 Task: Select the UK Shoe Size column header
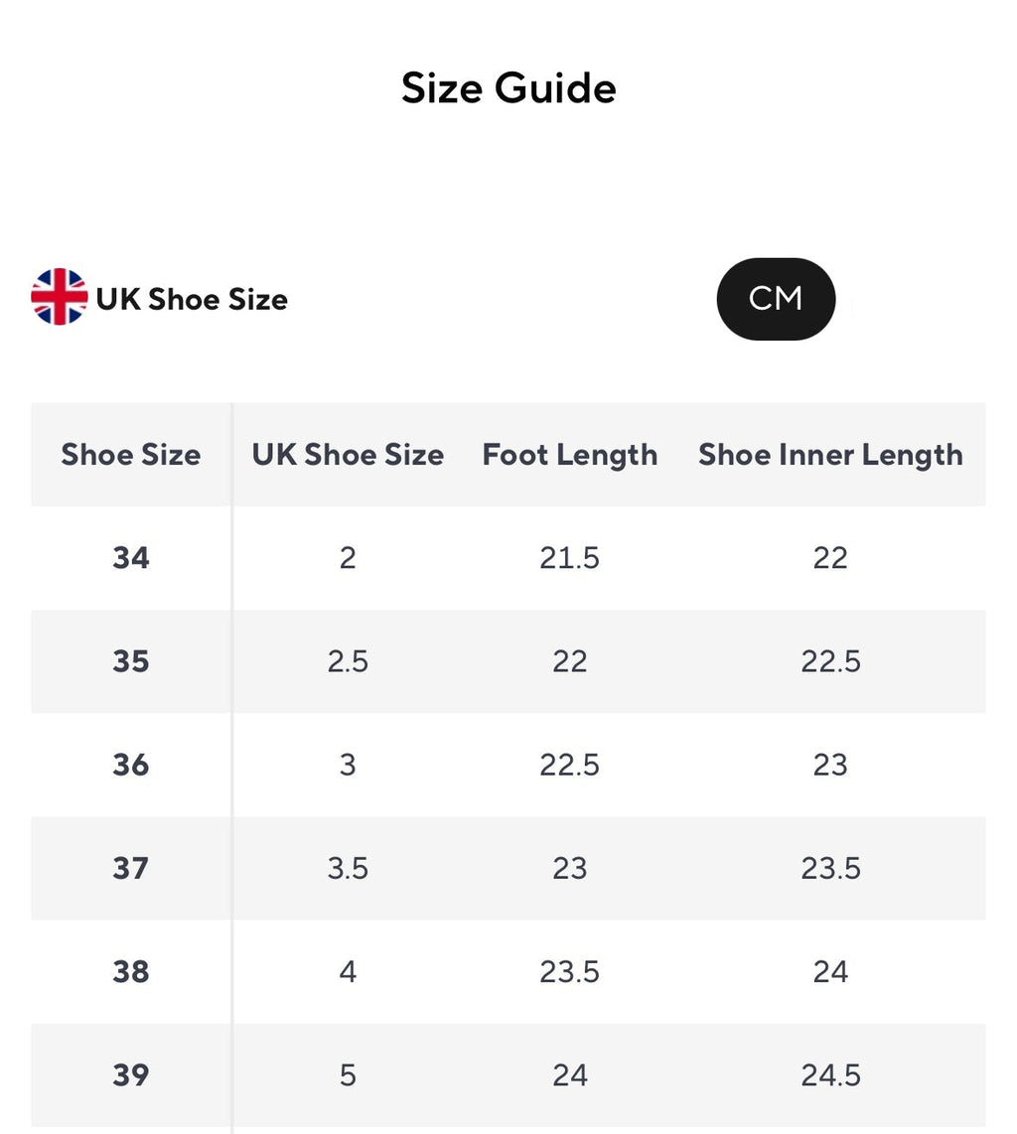[347, 455]
